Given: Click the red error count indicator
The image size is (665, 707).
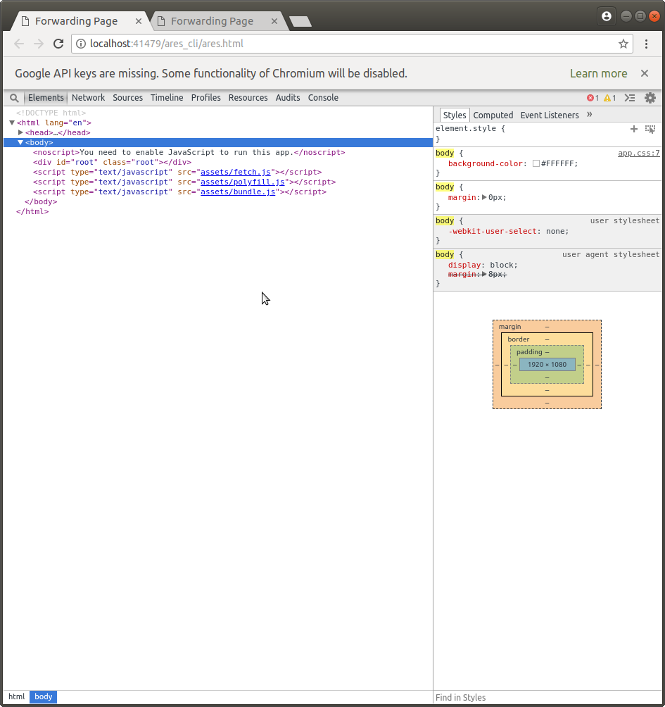Looking at the screenshot, I should [x=593, y=98].
